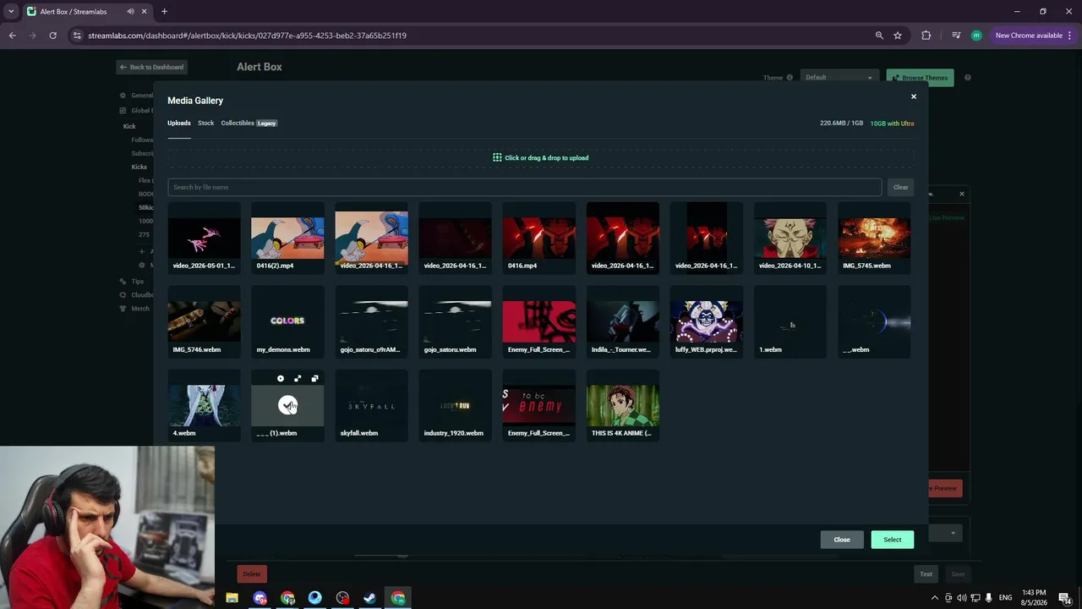Click the Search by file name field
Viewport: 1082px width, 609px height.
click(x=524, y=187)
